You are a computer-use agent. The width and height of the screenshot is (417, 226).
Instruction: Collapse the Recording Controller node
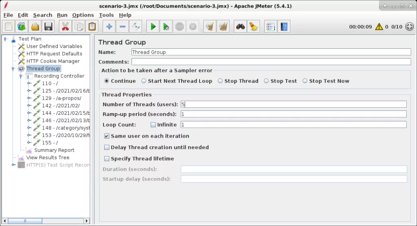click(x=21, y=76)
